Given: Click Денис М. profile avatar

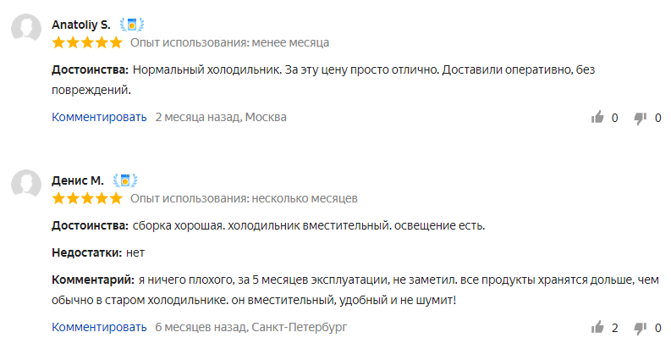Looking at the screenshot, I should (26, 183).
